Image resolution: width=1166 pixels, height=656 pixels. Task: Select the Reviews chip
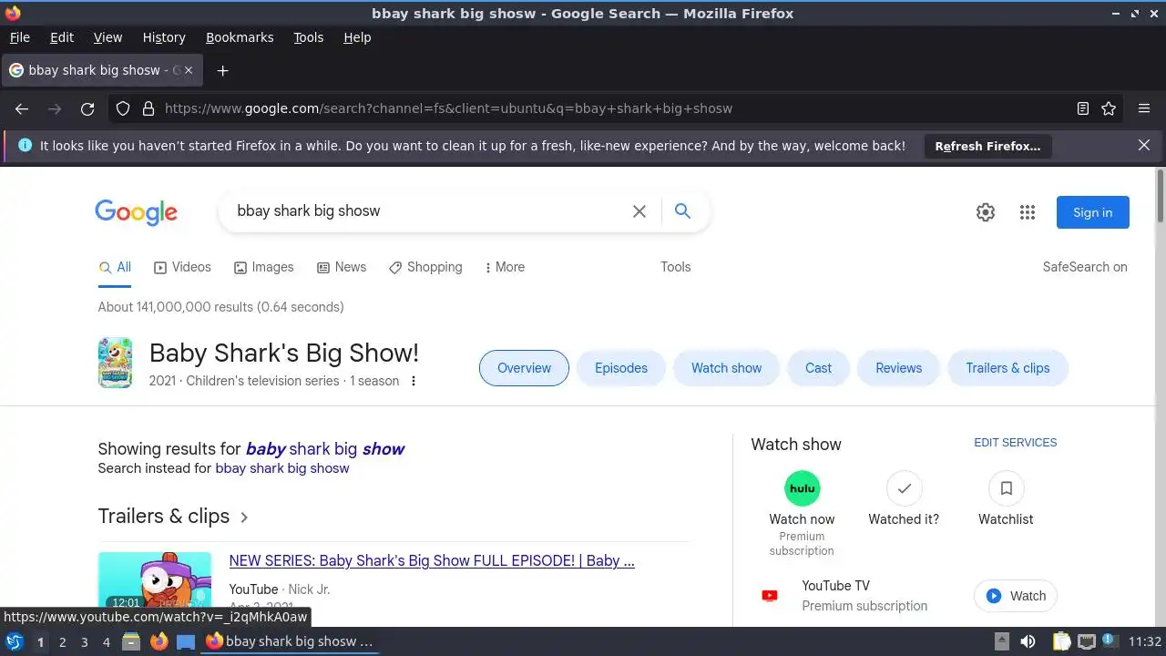tap(899, 368)
